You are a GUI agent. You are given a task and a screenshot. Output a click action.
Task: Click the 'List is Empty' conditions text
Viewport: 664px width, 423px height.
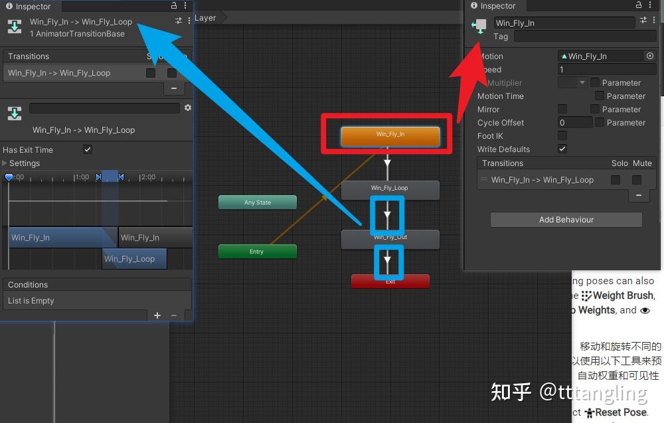coord(31,301)
